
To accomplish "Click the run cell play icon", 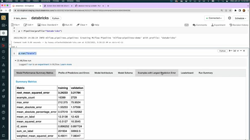I will 230,51.
